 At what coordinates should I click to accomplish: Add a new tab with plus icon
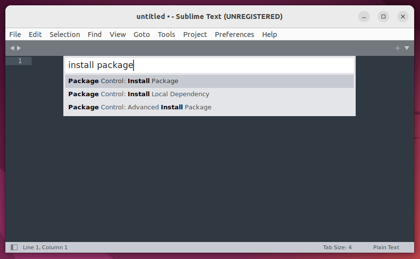[x=398, y=48]
